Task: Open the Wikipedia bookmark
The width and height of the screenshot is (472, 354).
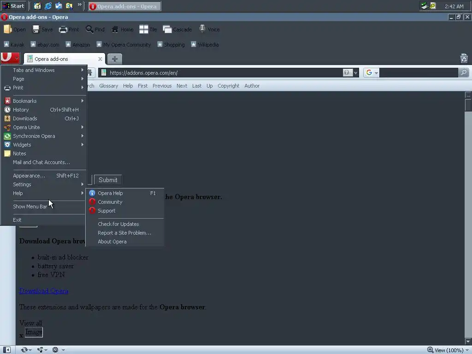Action: coord(205,45)
